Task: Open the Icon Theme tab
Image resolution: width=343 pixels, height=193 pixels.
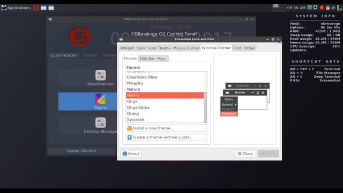Action: (160, 48)
